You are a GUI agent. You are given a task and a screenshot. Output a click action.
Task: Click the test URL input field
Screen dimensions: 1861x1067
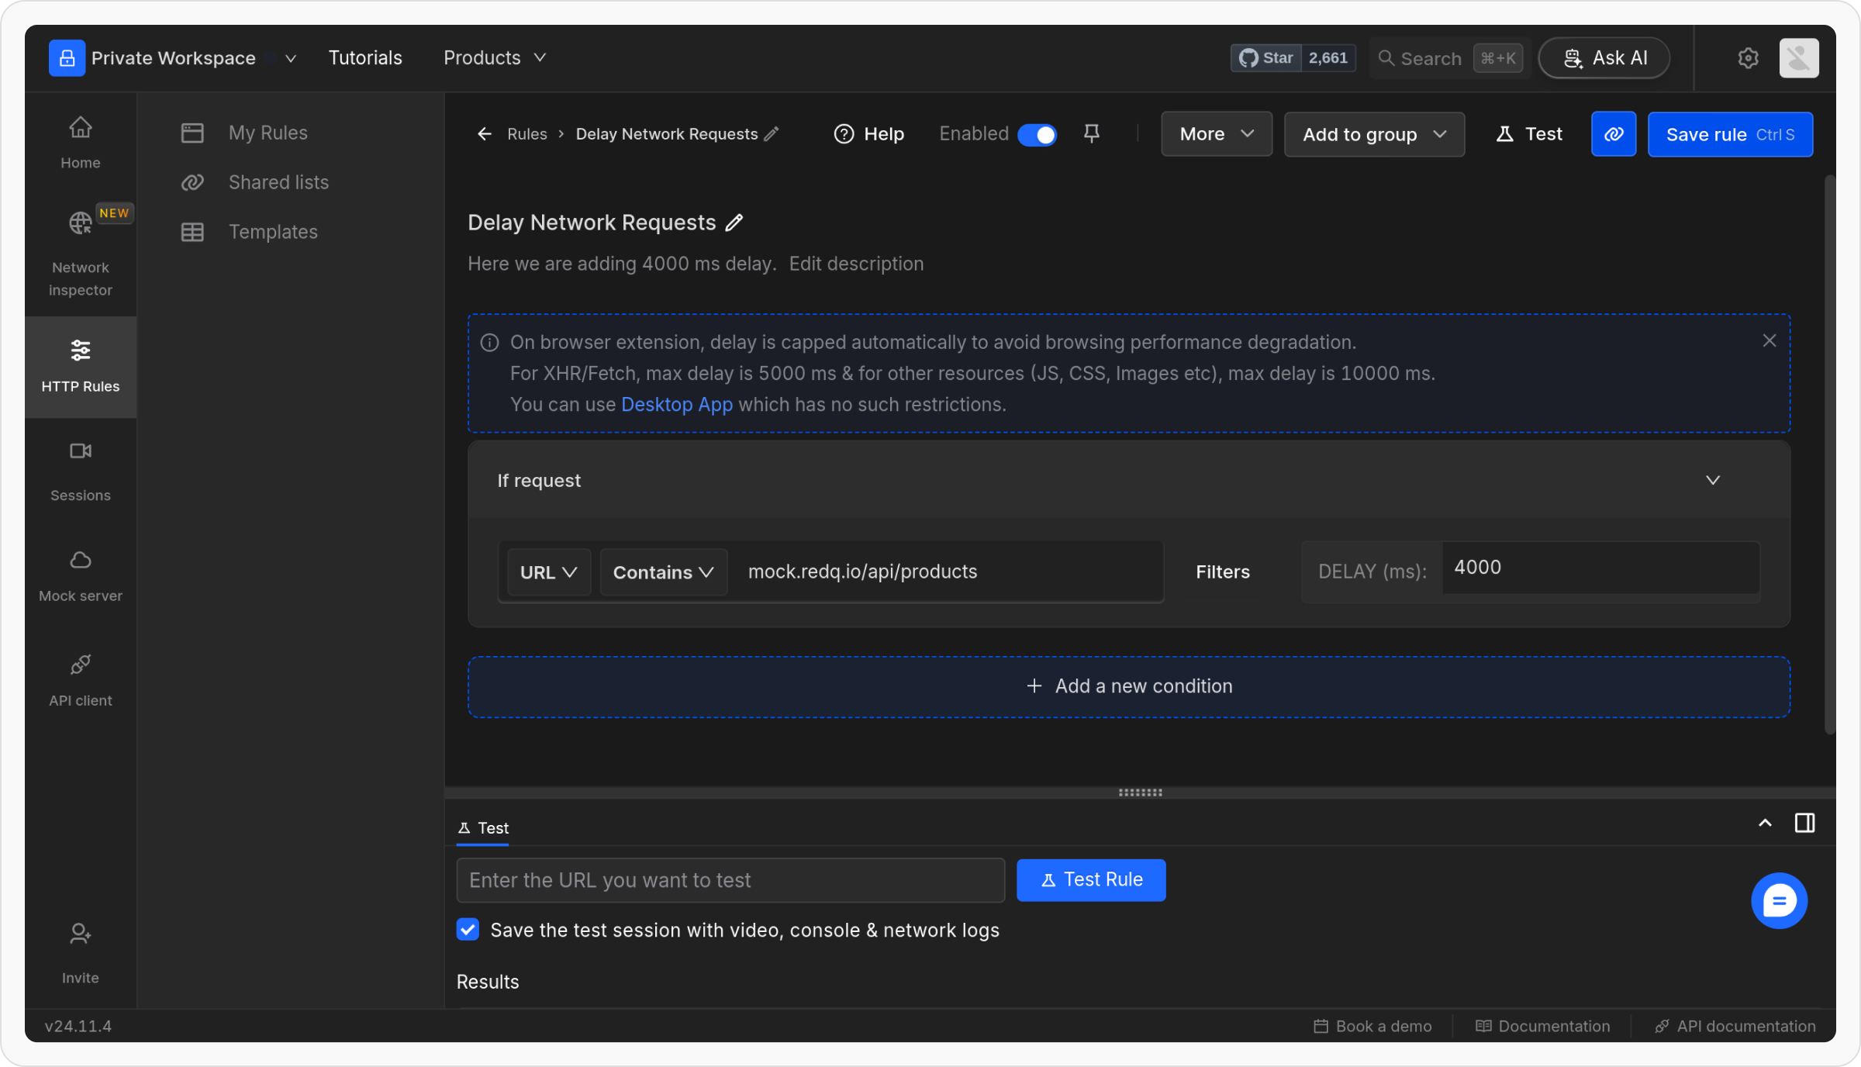click(x=730, y=880)
